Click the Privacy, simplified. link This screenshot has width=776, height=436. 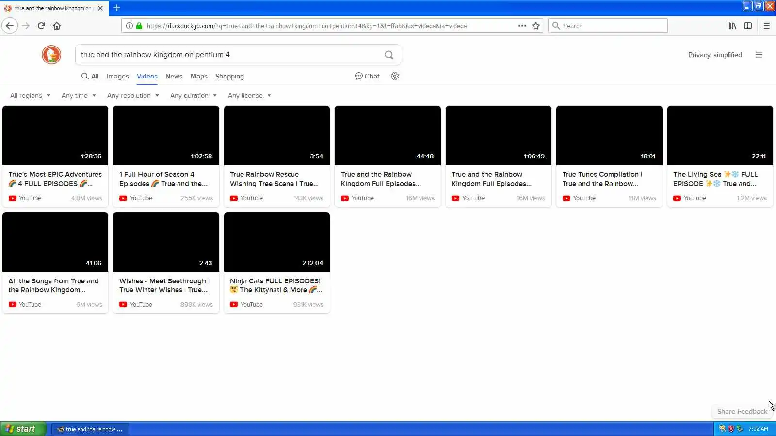pos(715,55)
